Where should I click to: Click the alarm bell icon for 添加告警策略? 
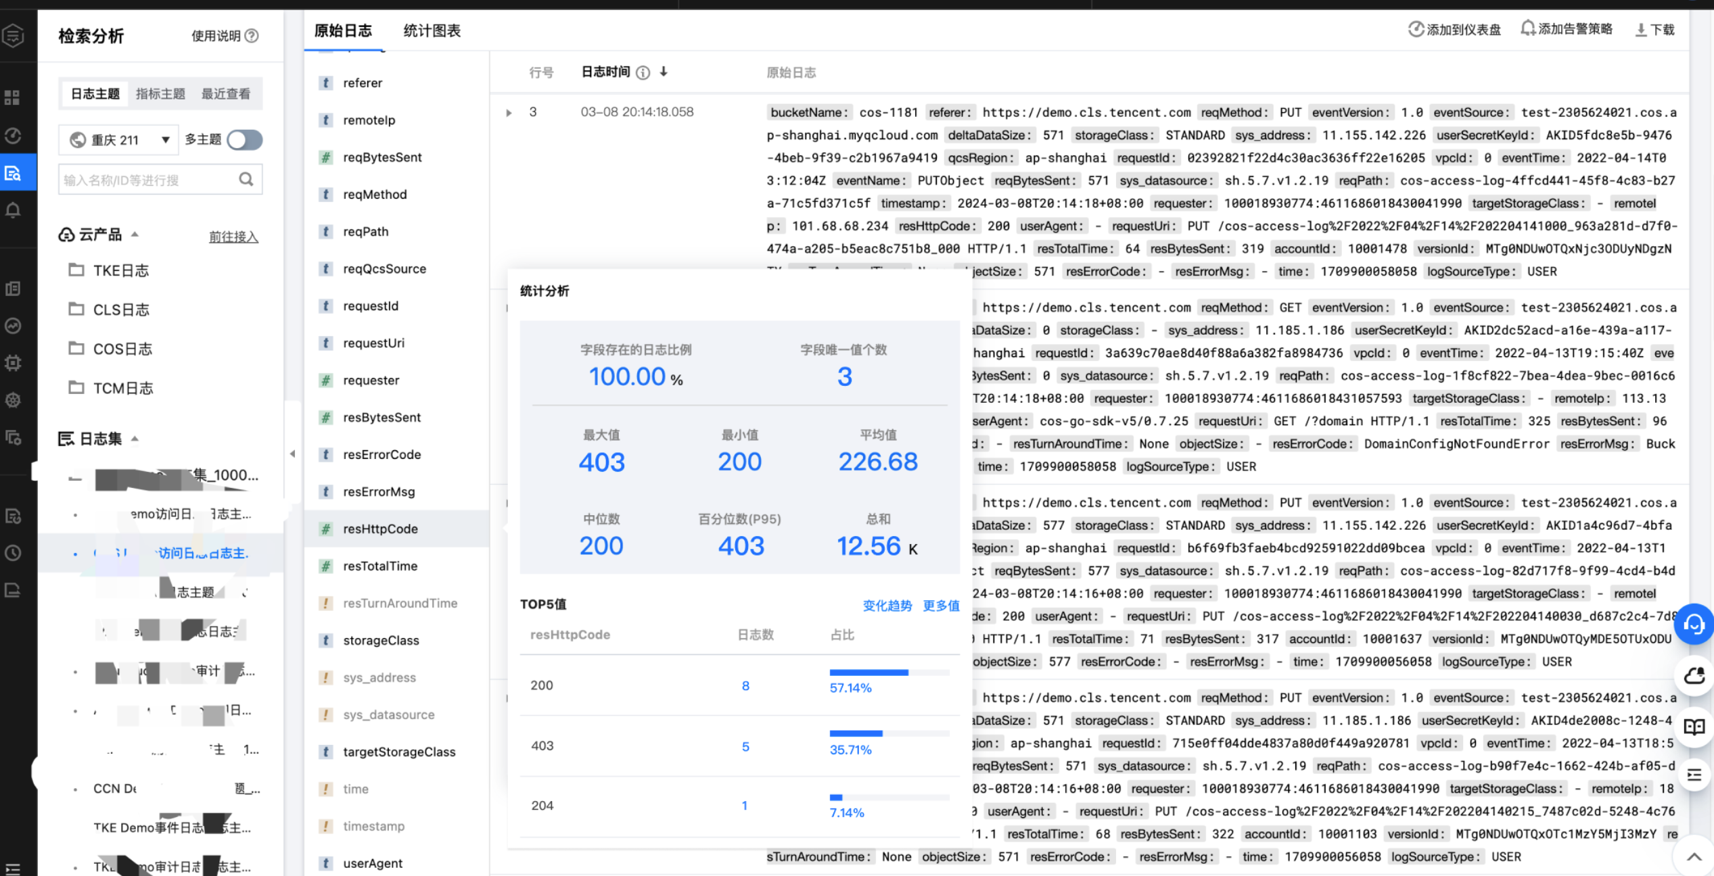pyautogui.click(x=1528, y=28)
